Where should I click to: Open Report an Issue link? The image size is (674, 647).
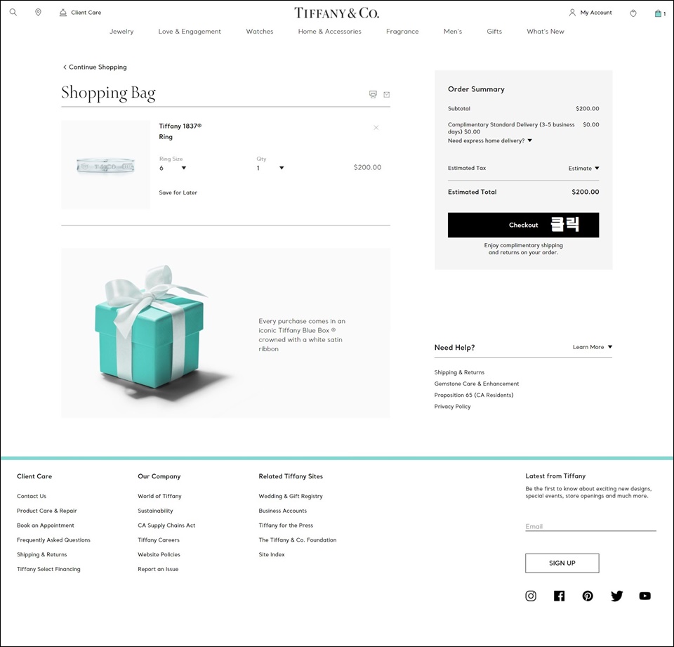[158, 570]
